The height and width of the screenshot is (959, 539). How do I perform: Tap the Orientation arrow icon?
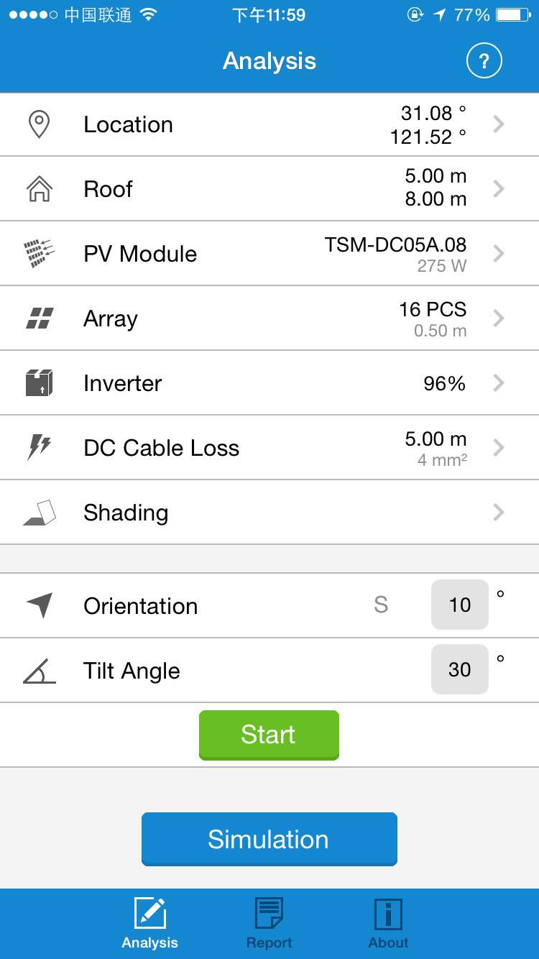(x=40, y=605)
